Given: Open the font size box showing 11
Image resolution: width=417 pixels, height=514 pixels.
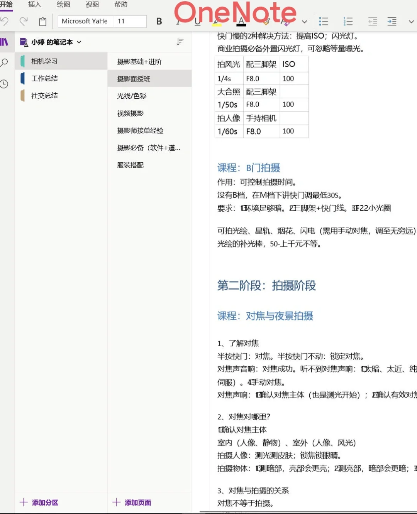Looking at the screenshot, I should pyautogui.click(x=131, y=21).
